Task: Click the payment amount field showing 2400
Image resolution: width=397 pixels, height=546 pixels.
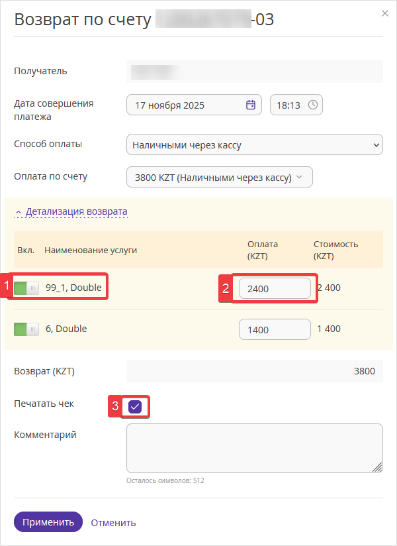Action: [275, 288]
